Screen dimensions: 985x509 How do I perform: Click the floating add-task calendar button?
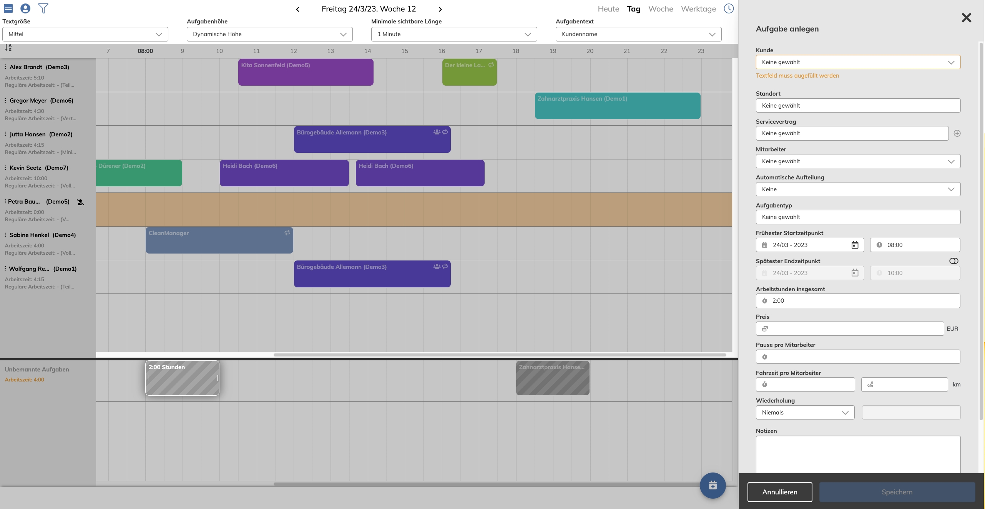click(713, 485)
